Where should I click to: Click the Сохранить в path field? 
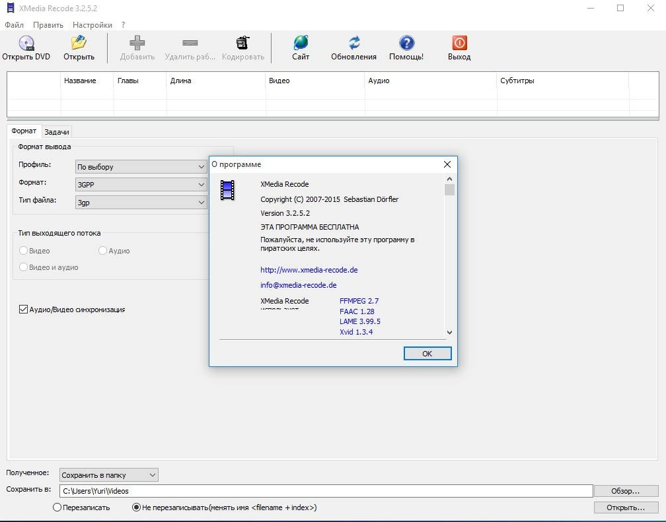(x=326, y=491)
